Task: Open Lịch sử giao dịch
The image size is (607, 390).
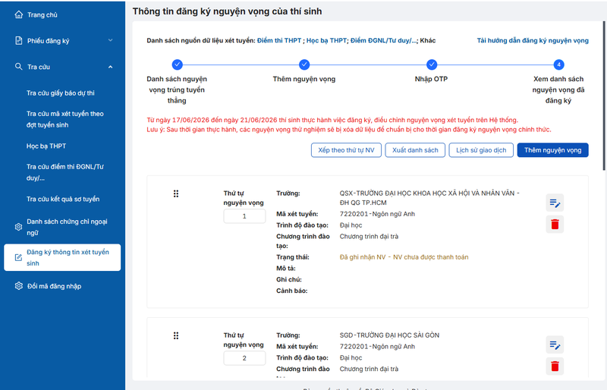Action: [481, 150]
